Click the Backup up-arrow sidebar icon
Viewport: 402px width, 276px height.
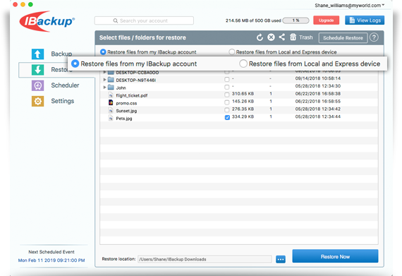tap(37, 54)
